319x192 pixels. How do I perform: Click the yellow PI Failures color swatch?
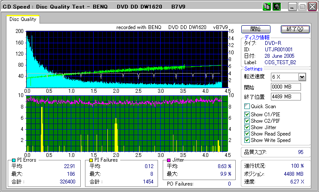pyautogui.click(x=91, y=160)
